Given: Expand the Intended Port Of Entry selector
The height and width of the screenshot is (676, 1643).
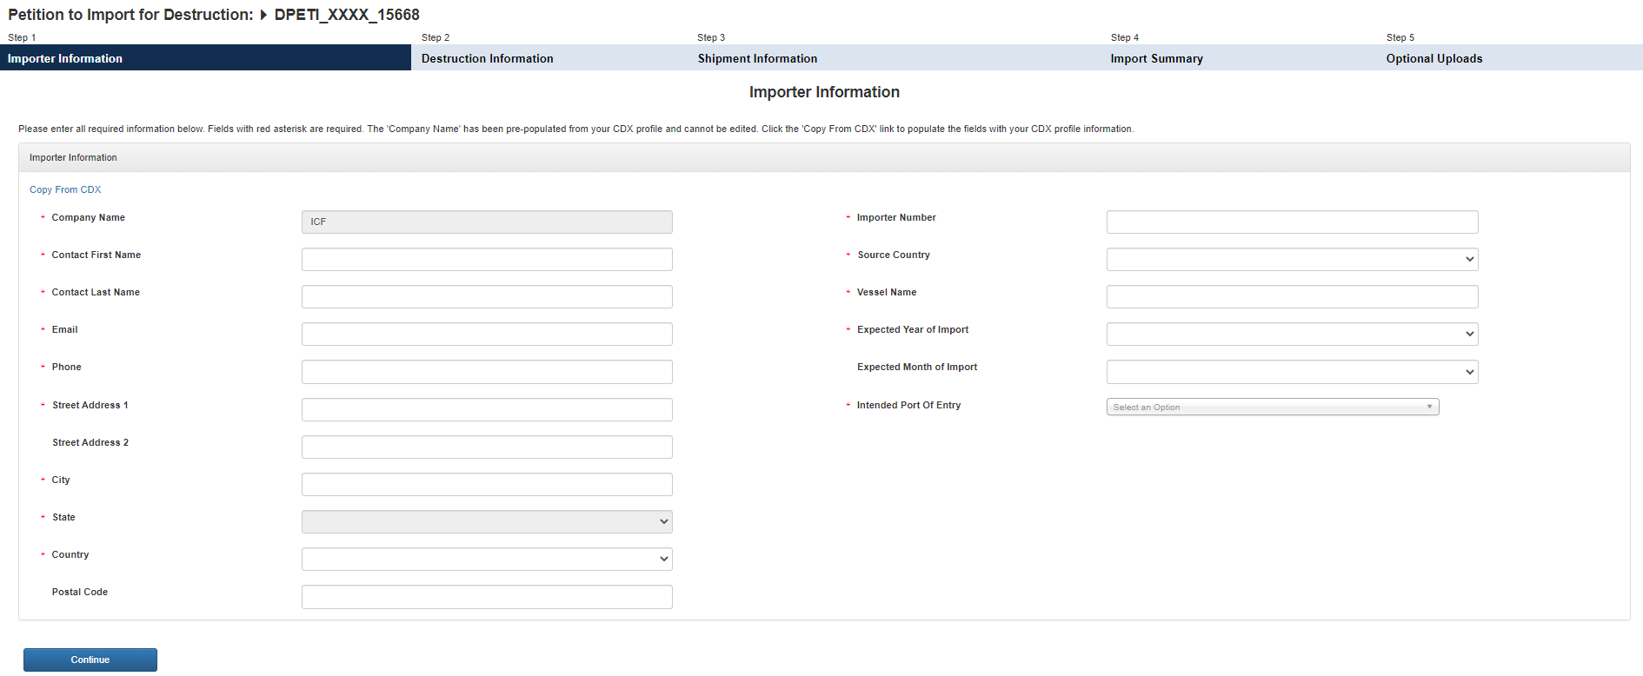Looking at the screenshot, I should pyautogui.click(x=1272, y=407).
